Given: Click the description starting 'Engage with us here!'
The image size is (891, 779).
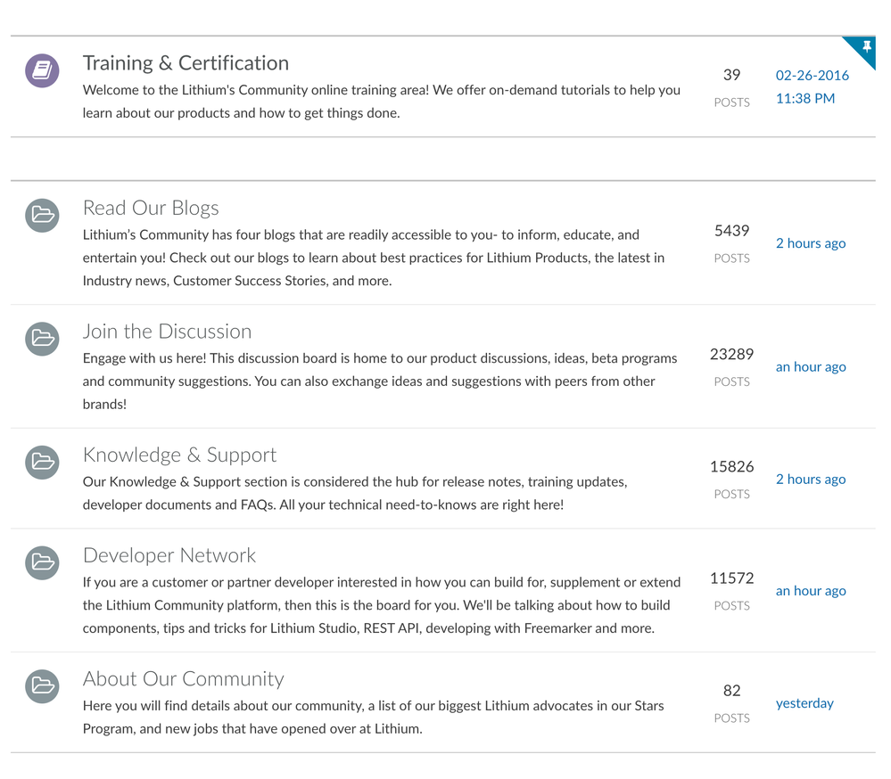Looking at the screenshot, I should coord(380,381).
